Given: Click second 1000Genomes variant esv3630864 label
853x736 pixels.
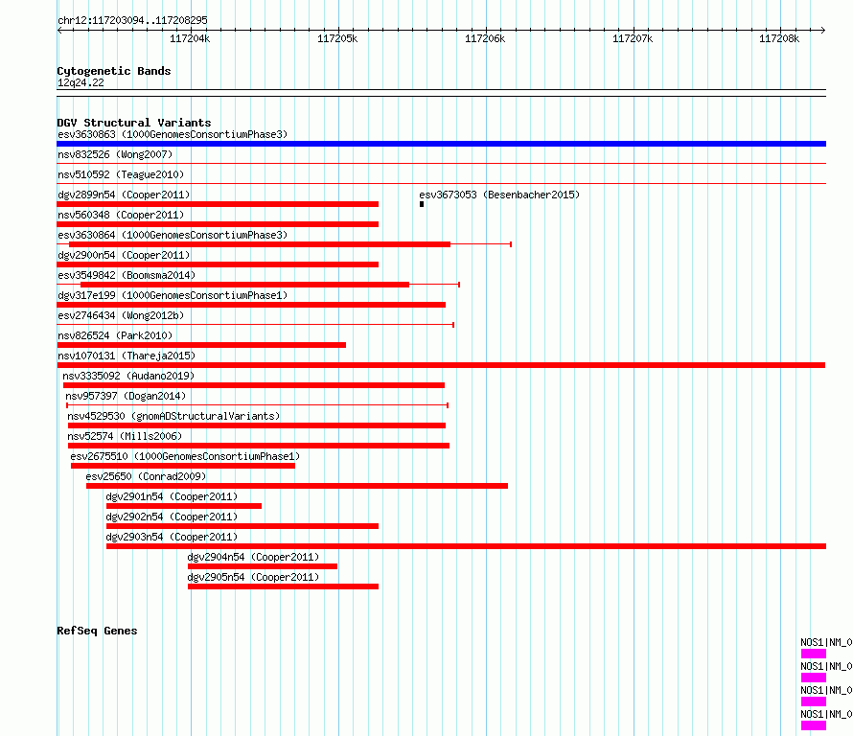Looking at the screenshot, I should coord(173,235).
